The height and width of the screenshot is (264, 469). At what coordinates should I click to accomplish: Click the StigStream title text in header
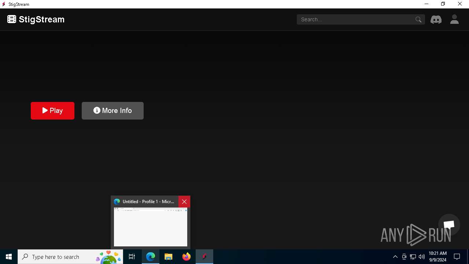(42, 19)
